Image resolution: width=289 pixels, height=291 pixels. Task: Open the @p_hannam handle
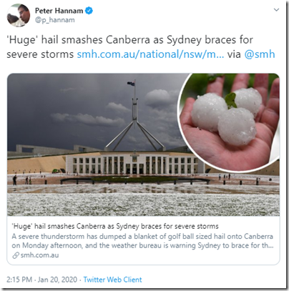pos(55,20)
